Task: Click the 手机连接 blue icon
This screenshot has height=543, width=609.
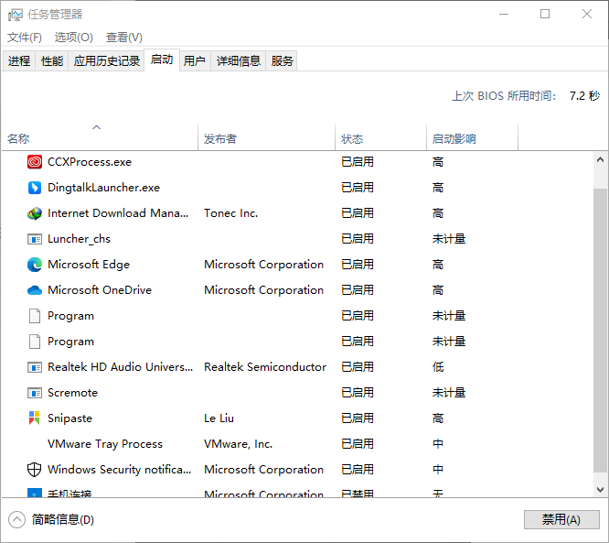Action: point(35,493)
